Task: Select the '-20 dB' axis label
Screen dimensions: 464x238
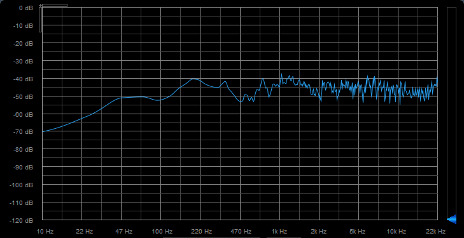Action: (x=24, y=43)
